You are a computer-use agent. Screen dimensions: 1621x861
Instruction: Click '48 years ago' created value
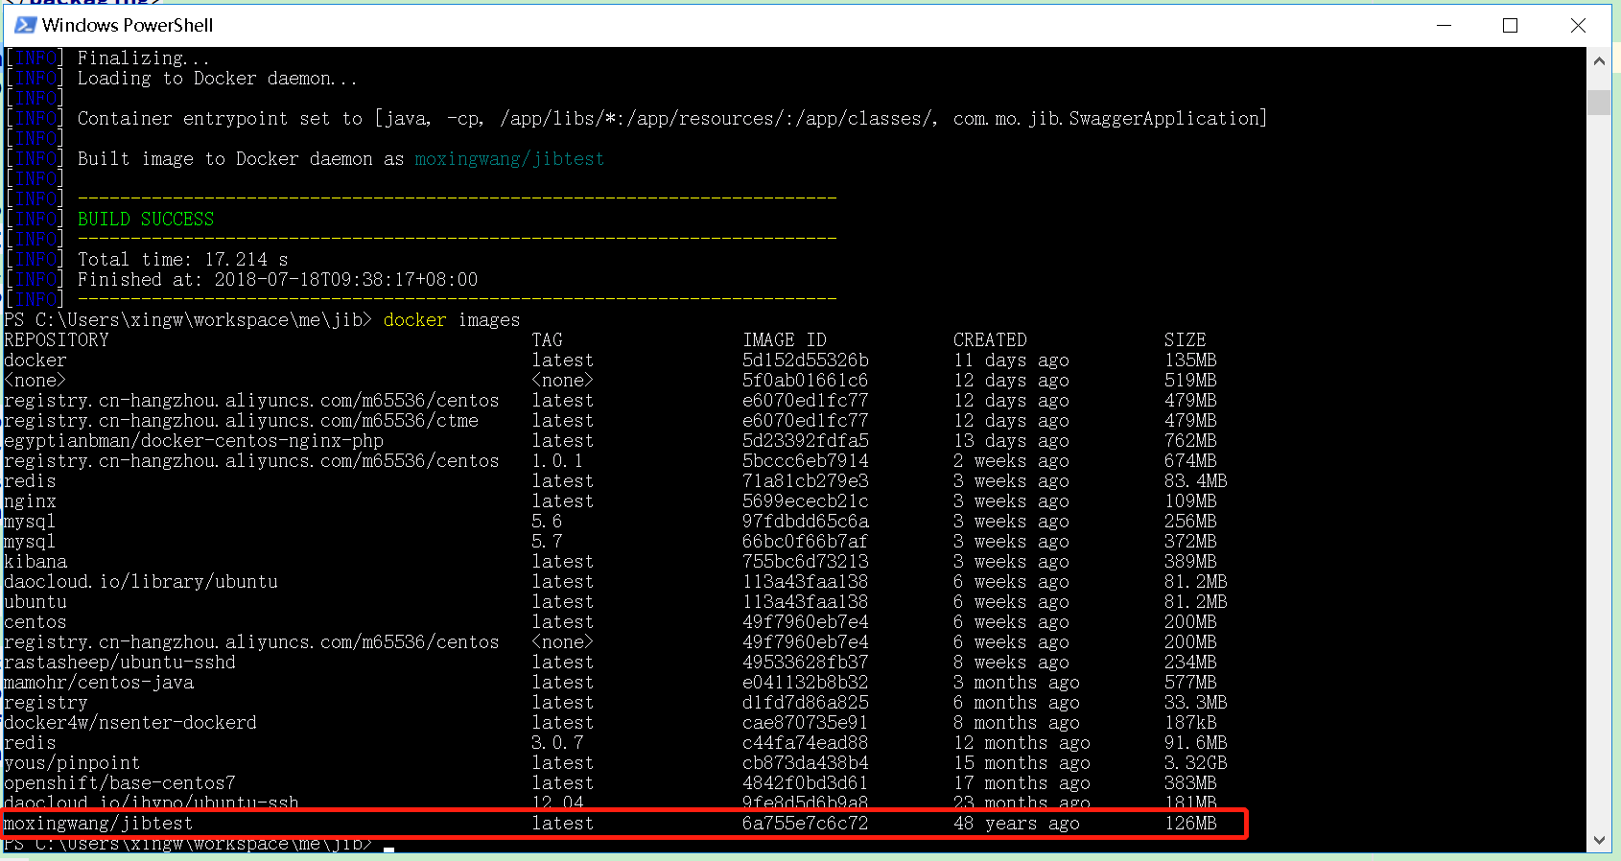tap(1017, 824)
